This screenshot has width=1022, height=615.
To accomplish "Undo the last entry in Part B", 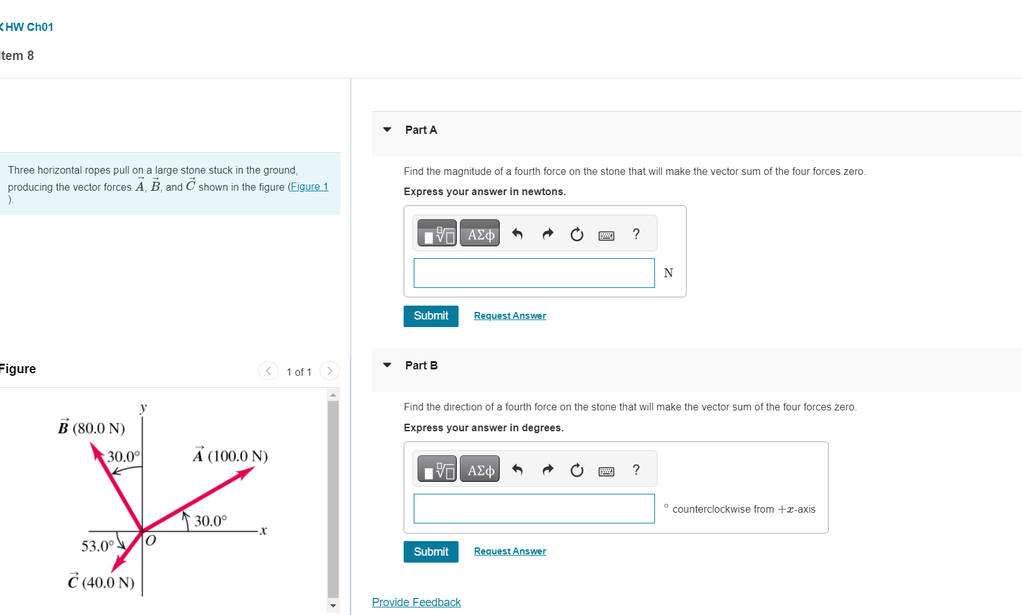I will click(517, 470).
